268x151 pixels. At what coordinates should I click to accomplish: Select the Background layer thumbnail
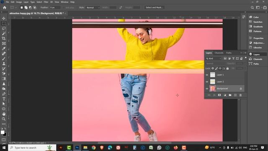tap(212, 89)
